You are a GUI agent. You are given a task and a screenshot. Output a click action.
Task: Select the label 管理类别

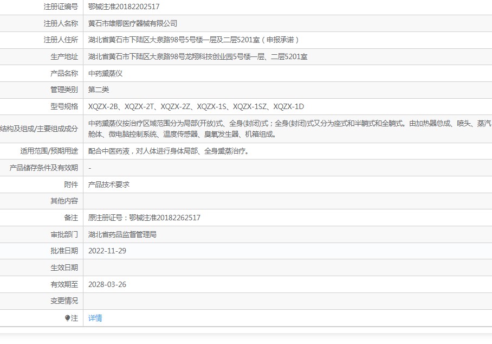tap(64, 90)
